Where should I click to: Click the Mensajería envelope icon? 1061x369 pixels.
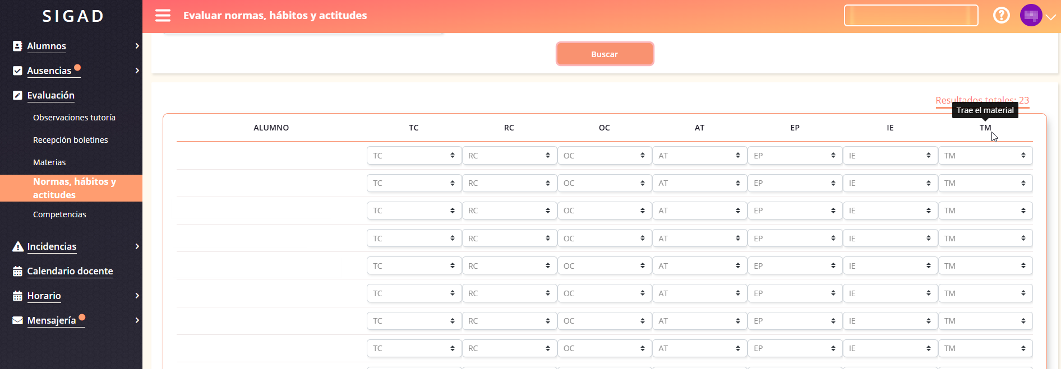(17, 320)
